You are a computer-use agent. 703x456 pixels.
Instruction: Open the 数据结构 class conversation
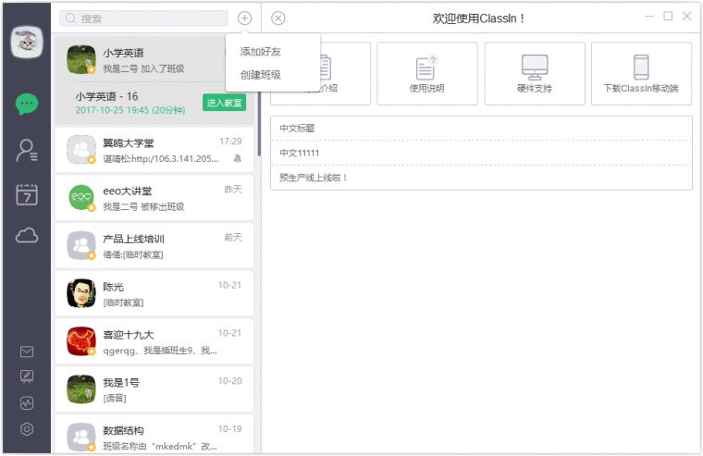(x=154, y=436)
